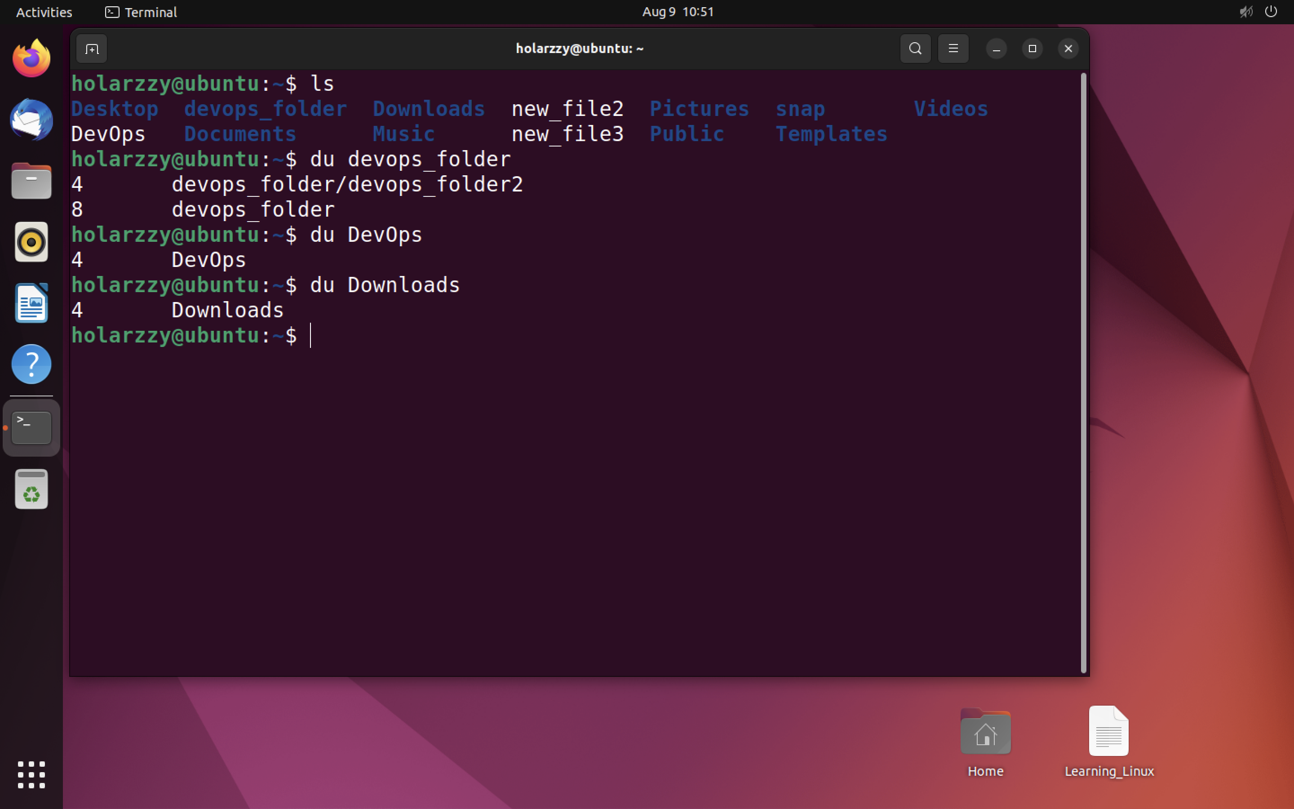Open the Files application
1294x809 pixels.
(31, 180)
